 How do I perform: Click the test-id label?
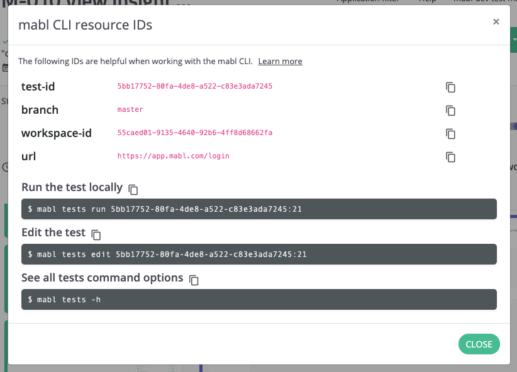point(38,87)
